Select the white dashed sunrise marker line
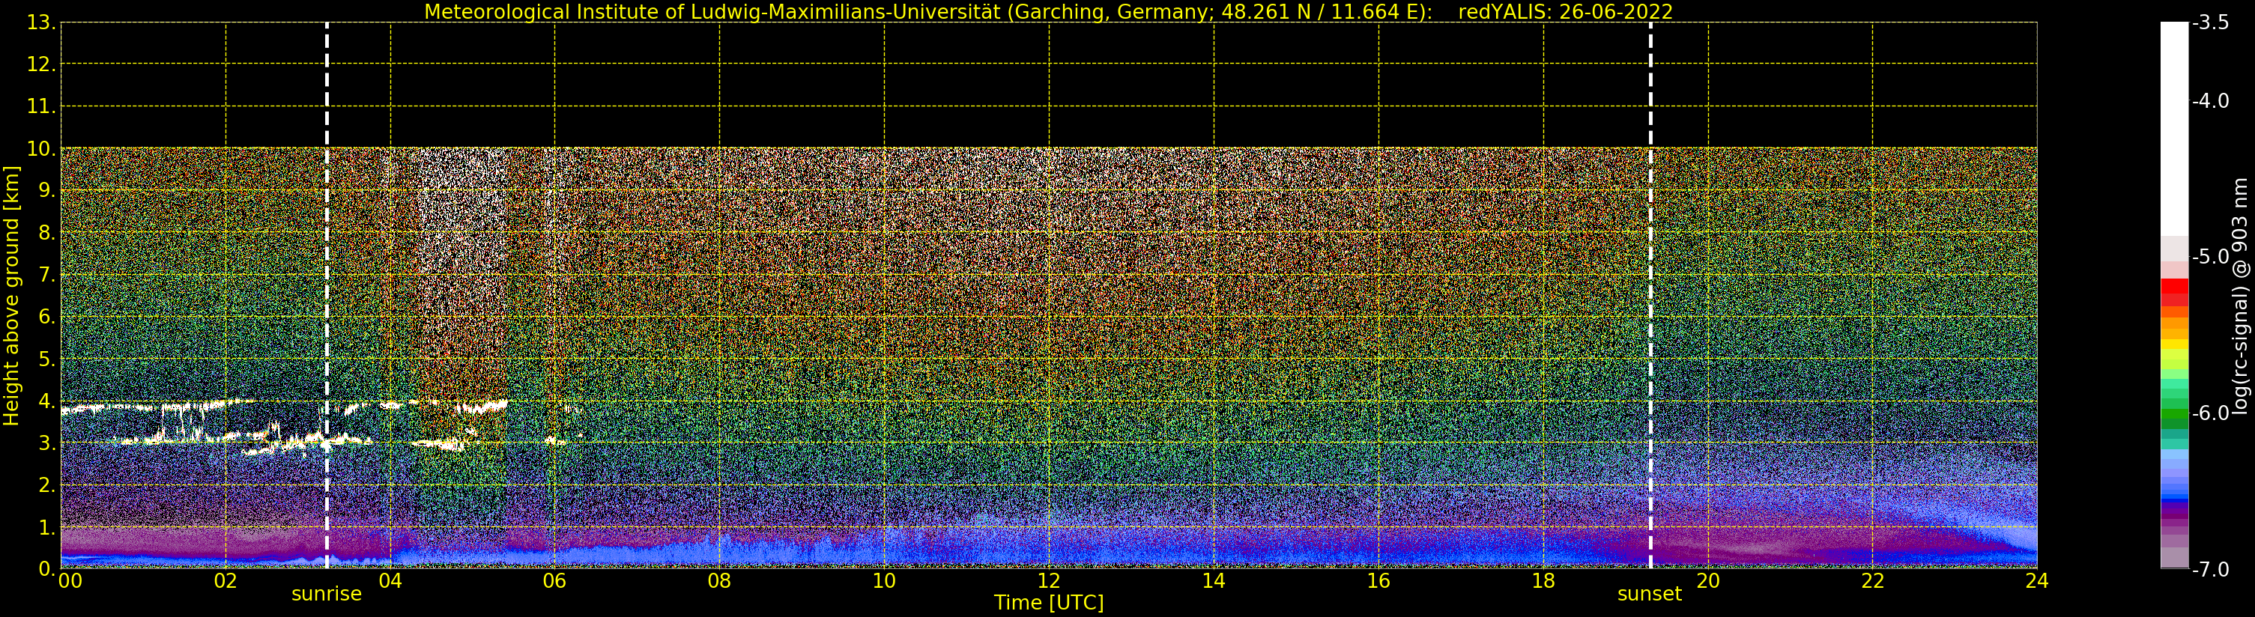Screen dimensions: 2255x617 pyautogui.click(x=327, y=295)
